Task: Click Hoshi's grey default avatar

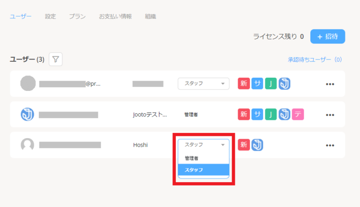Action: (28, 145)
